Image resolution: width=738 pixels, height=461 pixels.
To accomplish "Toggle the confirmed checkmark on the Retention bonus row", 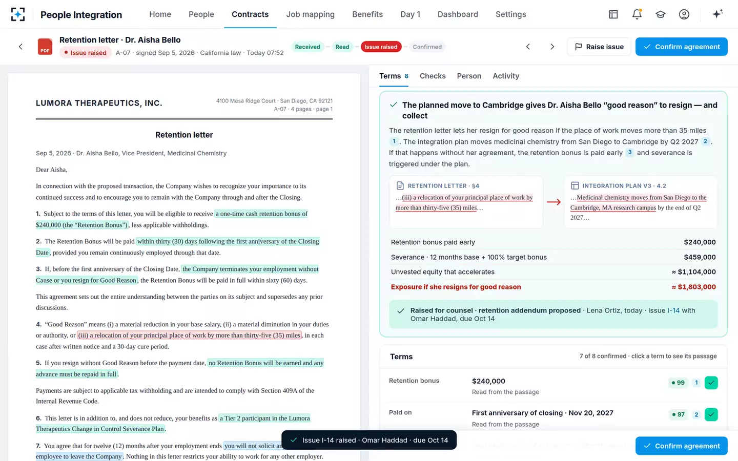I will pos(711,383).
